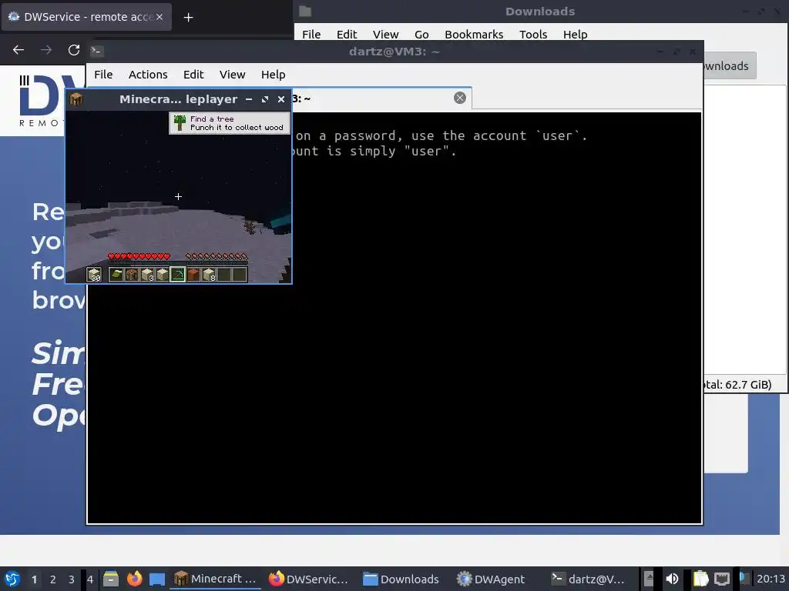This screenshot has height=591, width=789.
Task: Click folder icon in Downloads title bar
Action: click(305, 11)
